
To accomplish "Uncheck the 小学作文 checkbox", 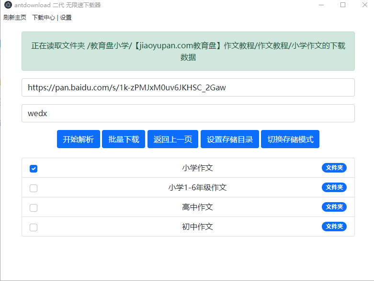I will [34, 169].
